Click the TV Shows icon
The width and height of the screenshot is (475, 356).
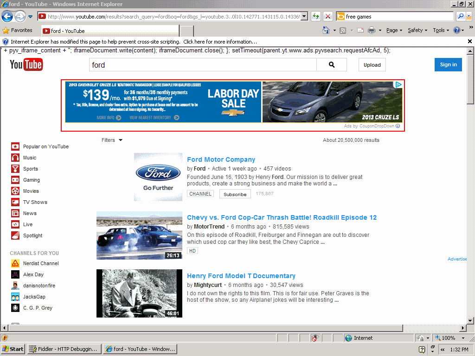pos(15,202)
